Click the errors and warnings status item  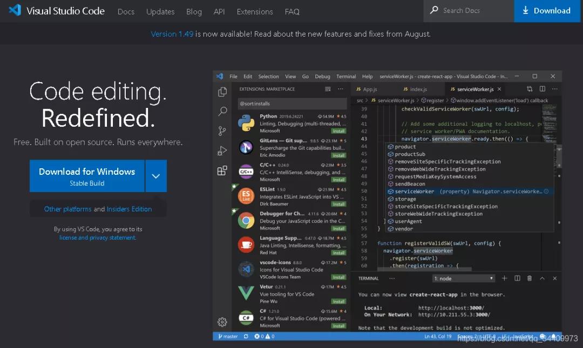(265, 337)
